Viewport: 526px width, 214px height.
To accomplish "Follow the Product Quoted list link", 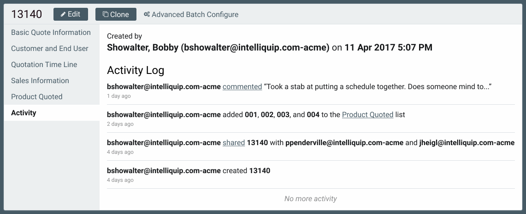I will (368, 115).
